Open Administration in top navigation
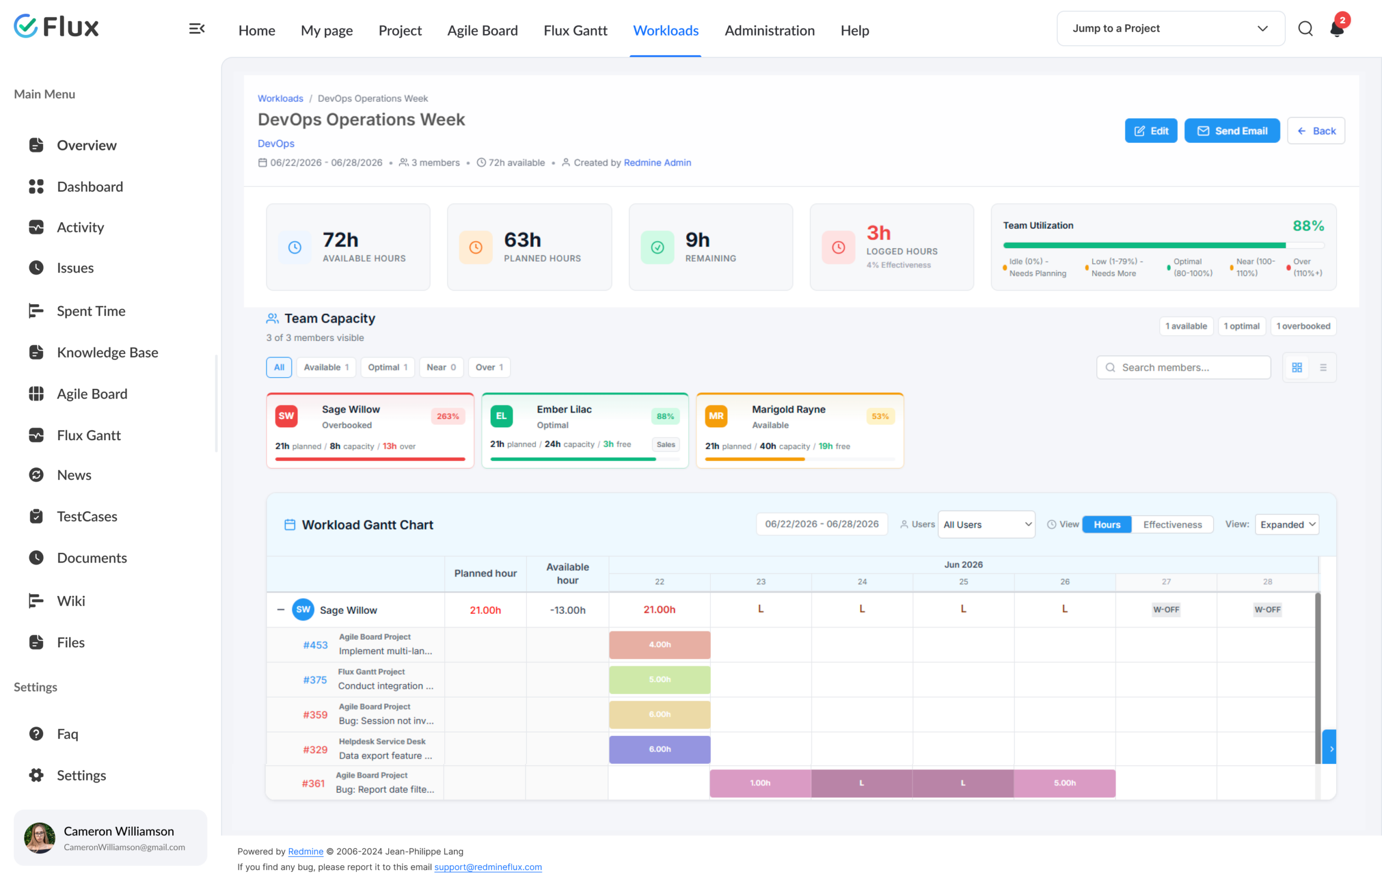 tap(769, 30)
